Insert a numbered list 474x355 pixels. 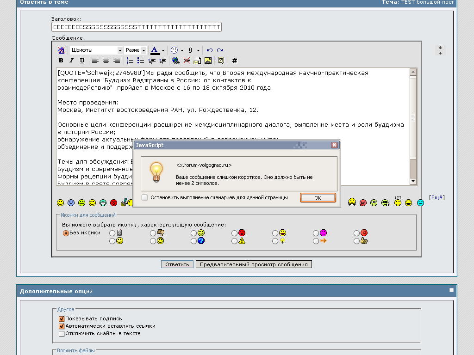[x=130, y=61]
